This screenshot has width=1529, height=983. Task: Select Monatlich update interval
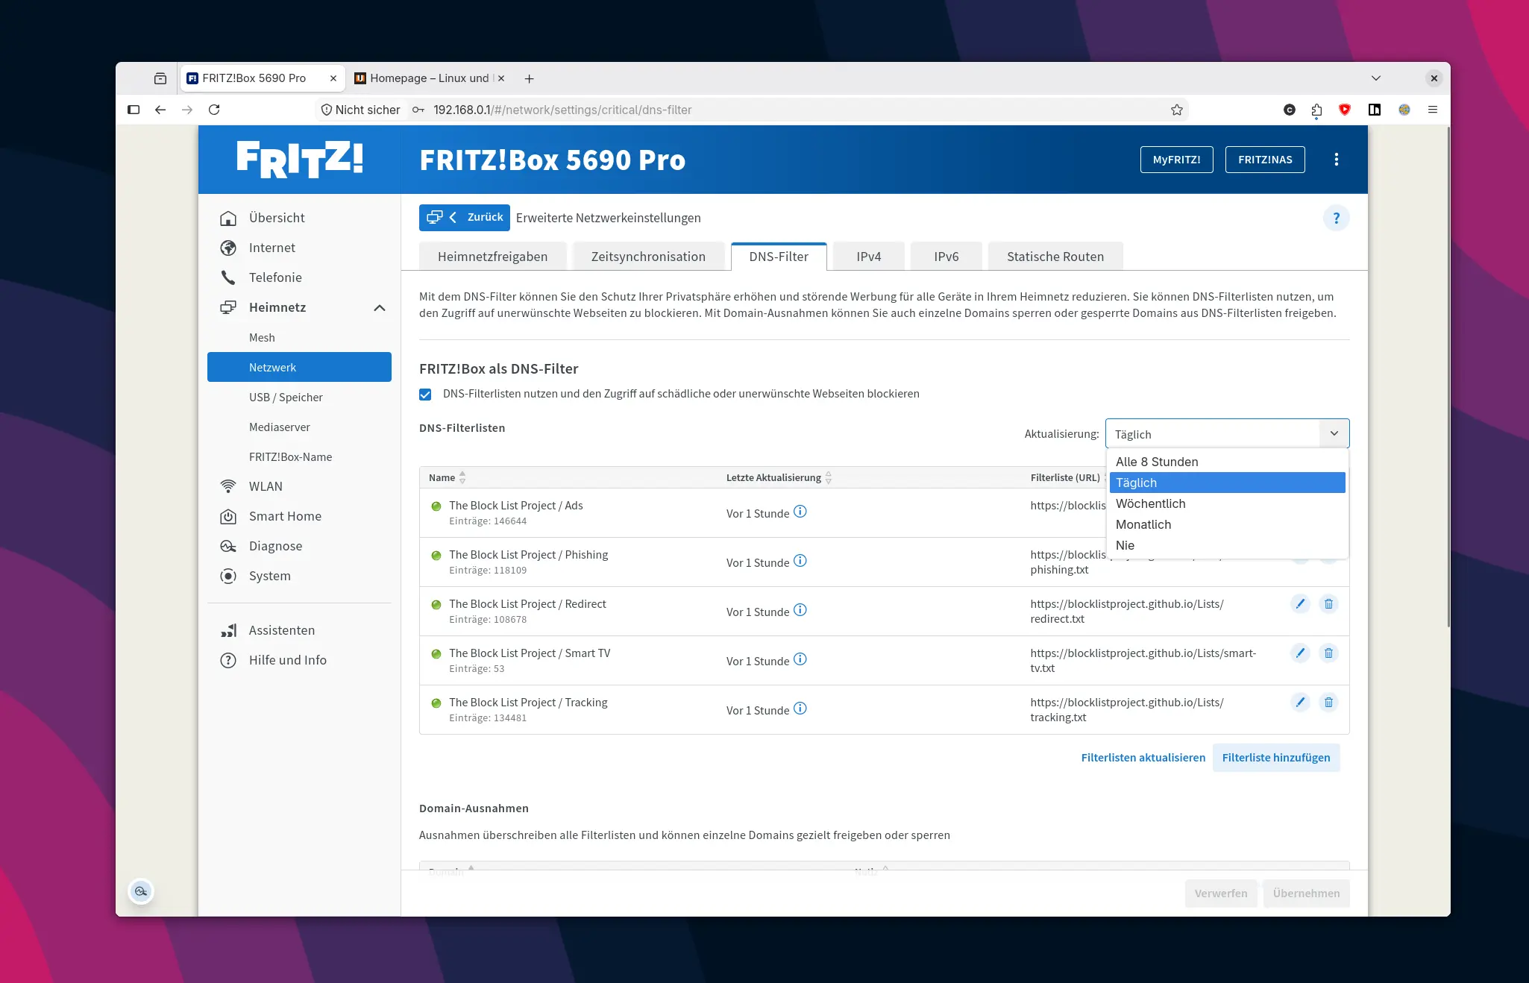pyautogui.click(x=1227, y=524)
